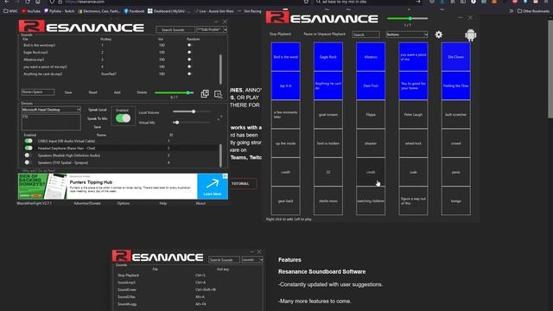
Task: Play the goat scream soundboard button
Action: coord(328,115)
